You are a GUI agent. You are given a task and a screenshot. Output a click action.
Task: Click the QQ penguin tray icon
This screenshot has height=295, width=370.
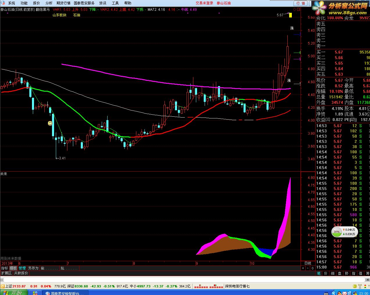tap(340, 293)
